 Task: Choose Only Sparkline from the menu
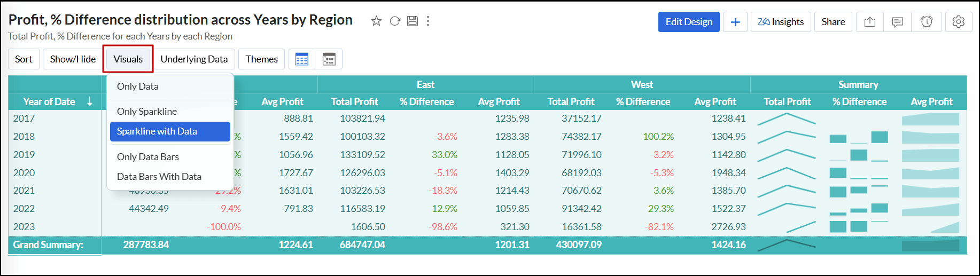[147, 111]
